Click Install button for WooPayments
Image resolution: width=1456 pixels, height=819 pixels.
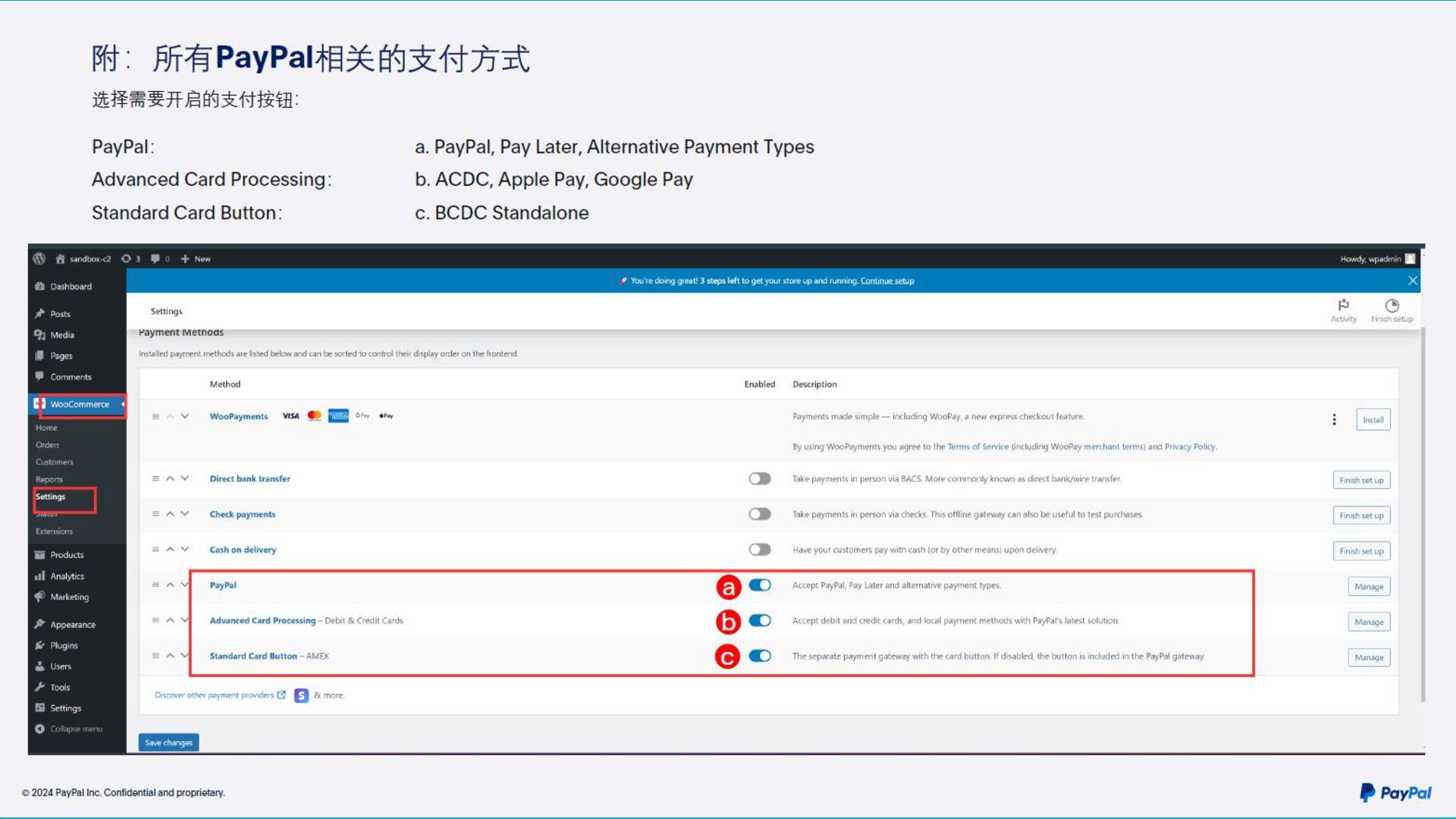coord(1373,420)
